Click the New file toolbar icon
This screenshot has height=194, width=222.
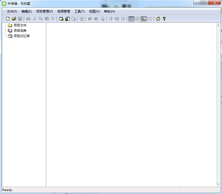pos(8,19)
